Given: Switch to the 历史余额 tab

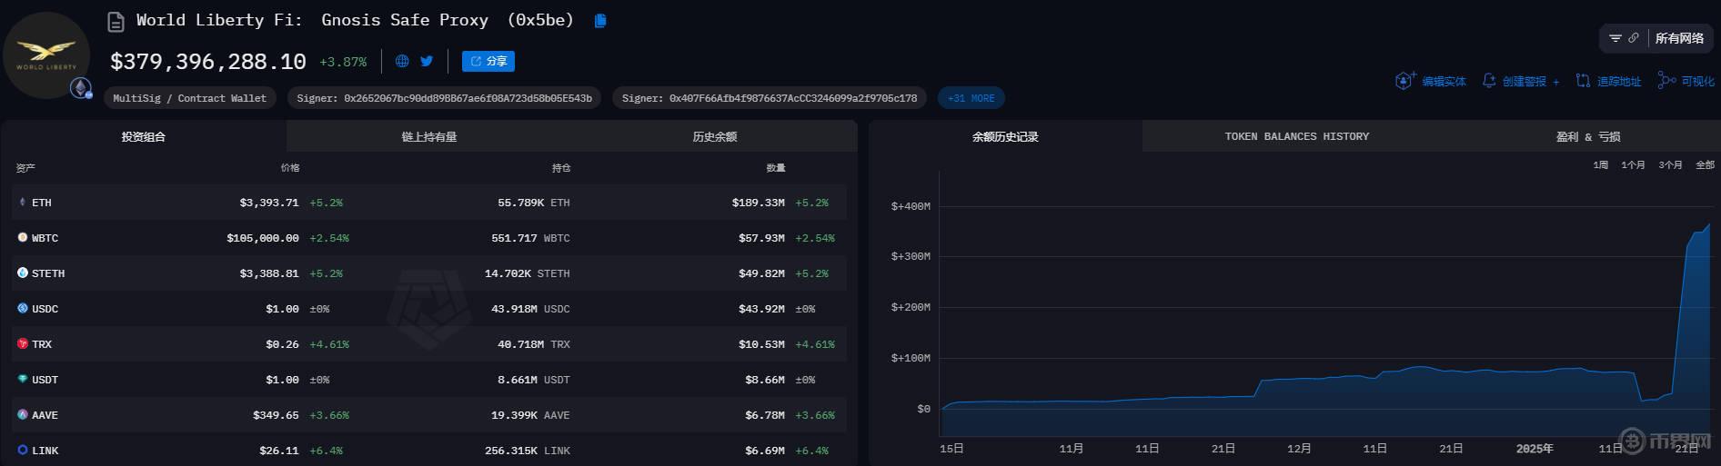Looking at the screenshot, I should tap(715, 136).
